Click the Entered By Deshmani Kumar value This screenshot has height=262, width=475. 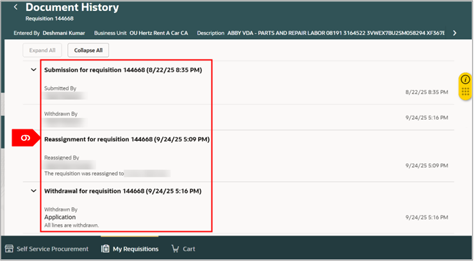tap(64, 33)
